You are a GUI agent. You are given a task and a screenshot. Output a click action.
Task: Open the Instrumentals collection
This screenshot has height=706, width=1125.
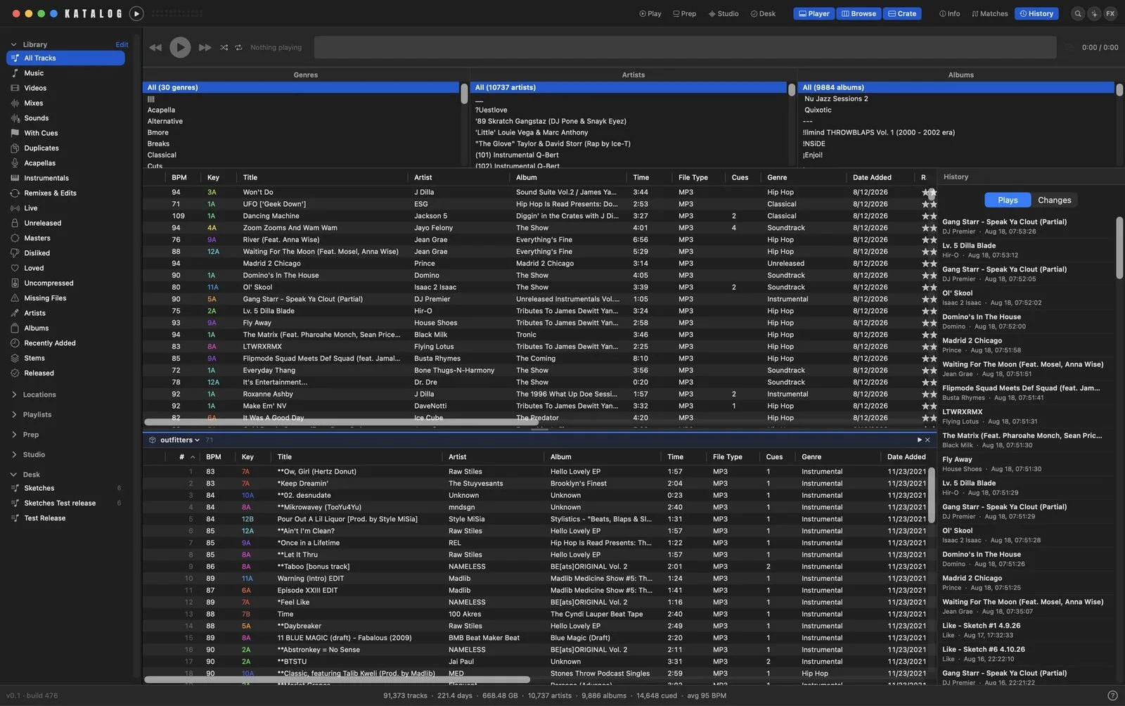(x=65, y=178)
